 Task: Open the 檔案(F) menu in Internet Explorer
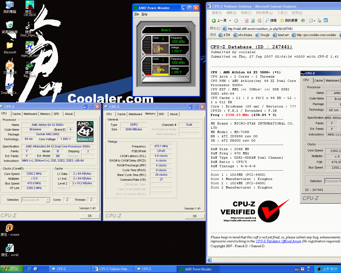pos(217,13)
